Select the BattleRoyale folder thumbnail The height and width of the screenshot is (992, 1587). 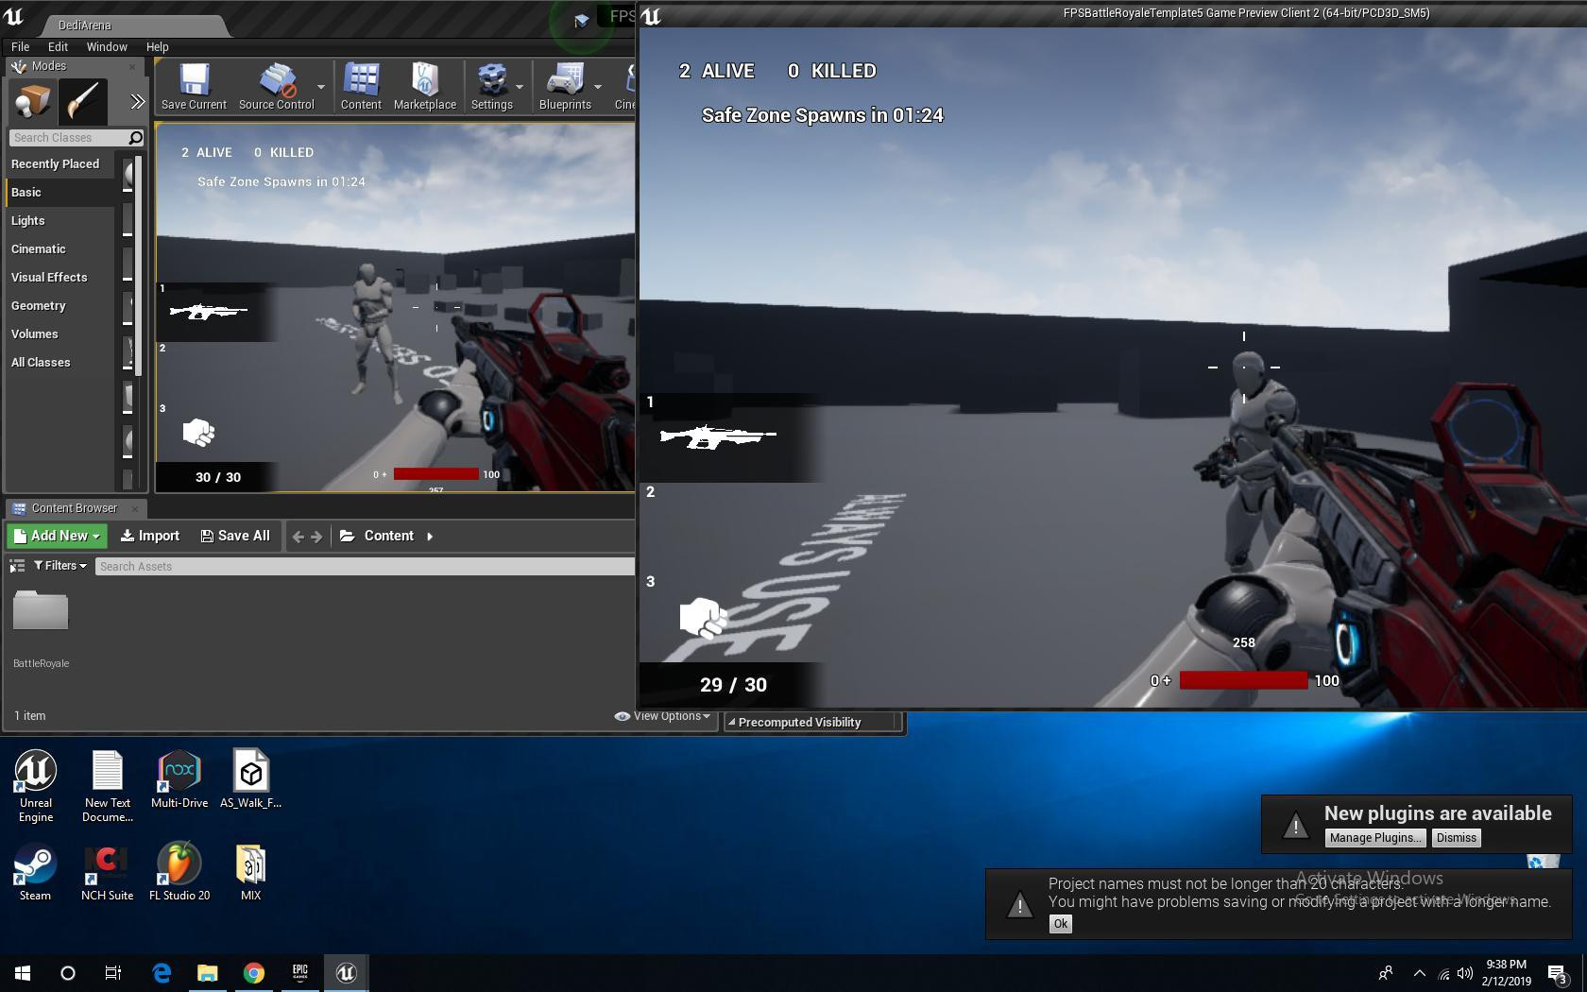41,610
